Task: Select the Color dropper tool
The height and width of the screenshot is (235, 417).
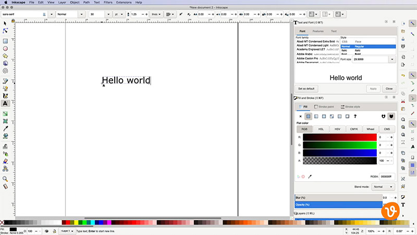Action: 5,128
